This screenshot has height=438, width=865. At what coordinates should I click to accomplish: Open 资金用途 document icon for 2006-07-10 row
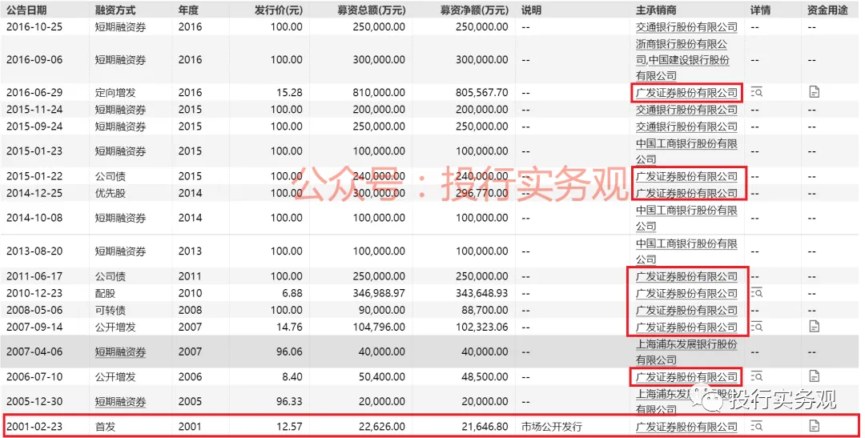coord(814,376)
